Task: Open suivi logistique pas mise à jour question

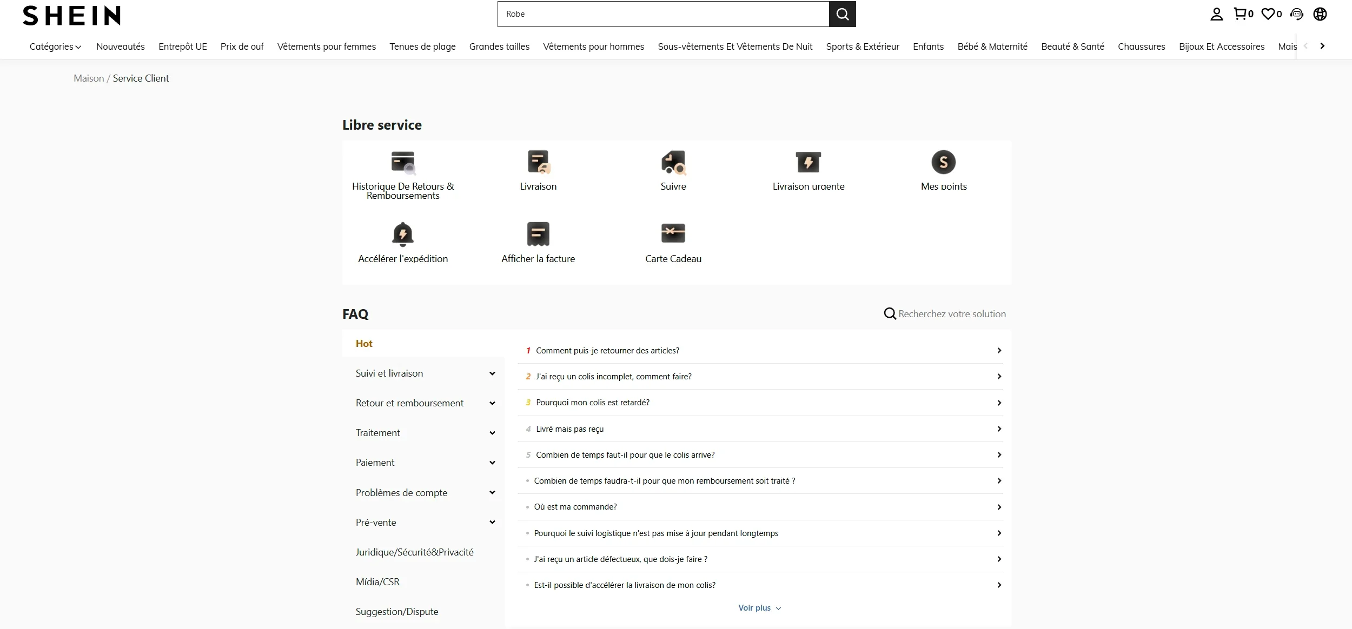Action: (x=760, y=533)
